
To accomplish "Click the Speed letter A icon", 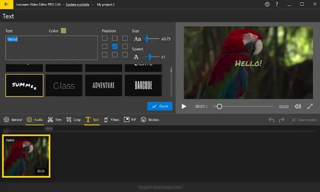I will [x=136, y=57].
